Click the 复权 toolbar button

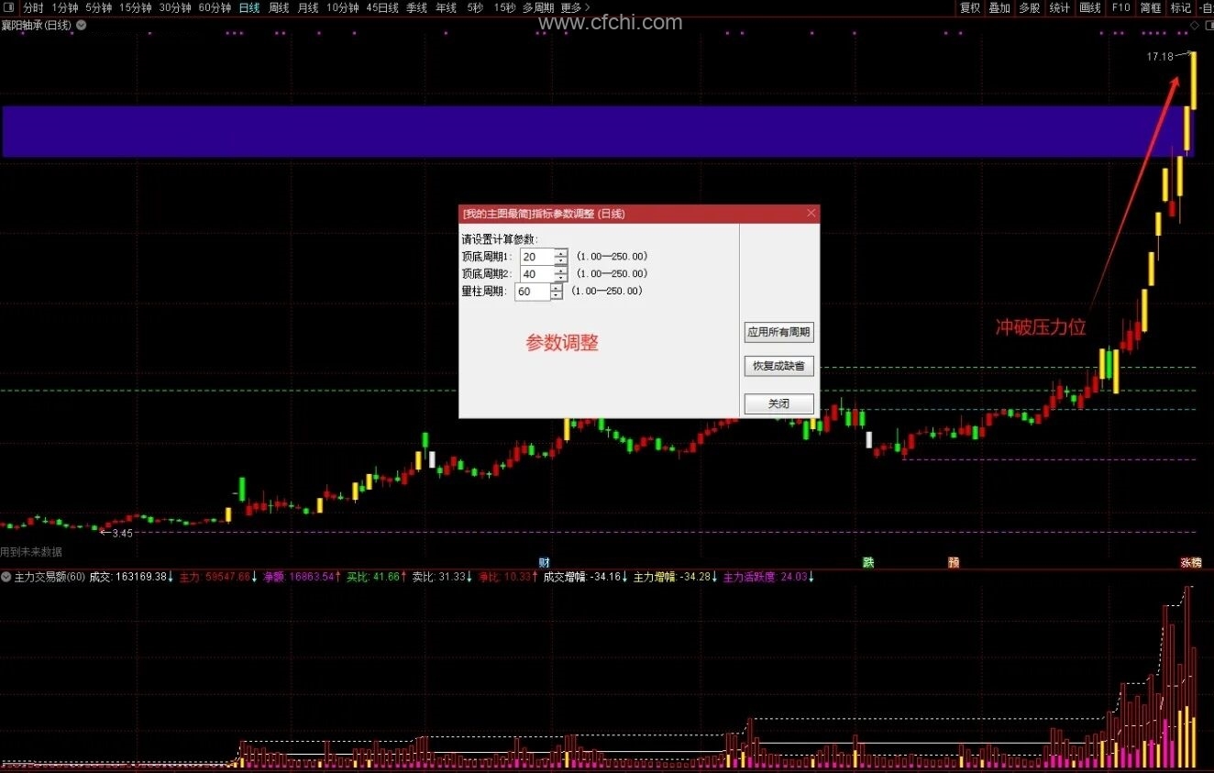[x=970, y=7]
